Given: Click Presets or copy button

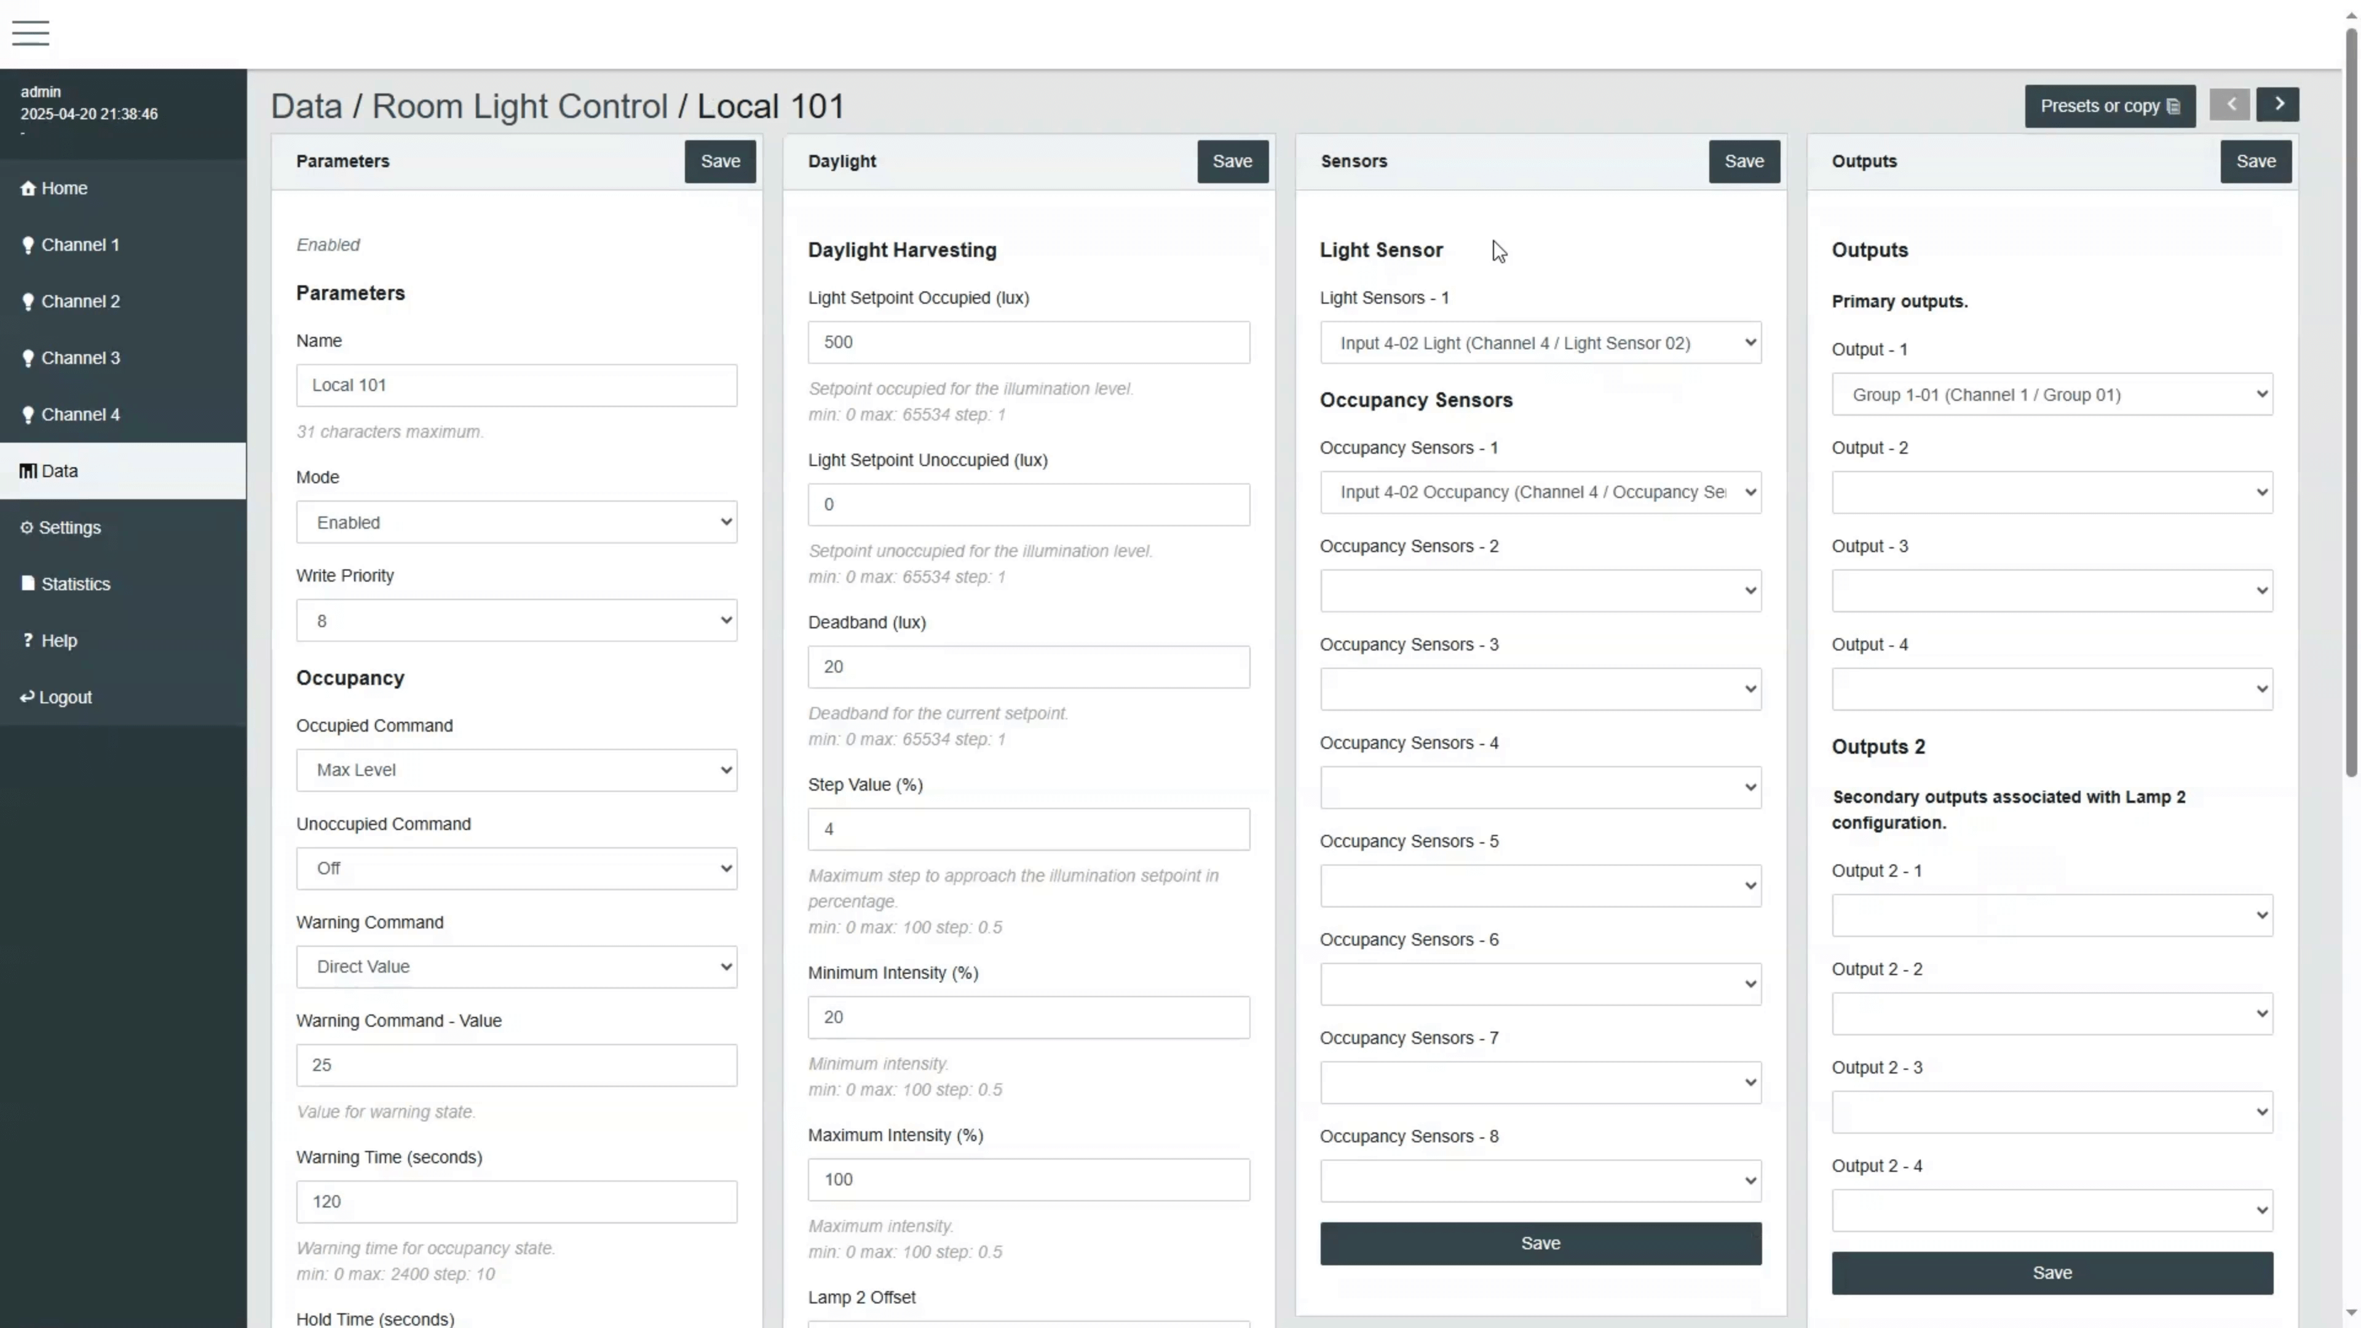Looking at the screenshot, I should (x=2109, y=106).
